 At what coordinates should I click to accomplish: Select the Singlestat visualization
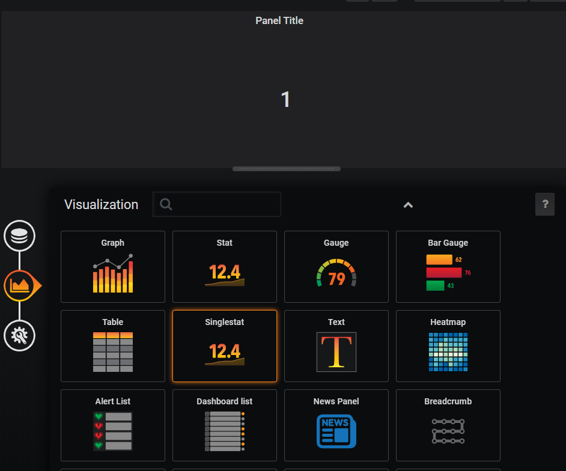click(225, 346)
